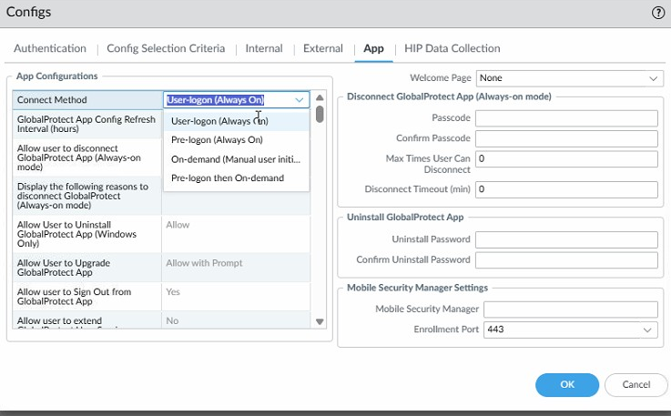This screenshot has width=671, height=416.
Task: Choose On-demand (Manual user initiated) option
Action: click(x=236, y=159)
